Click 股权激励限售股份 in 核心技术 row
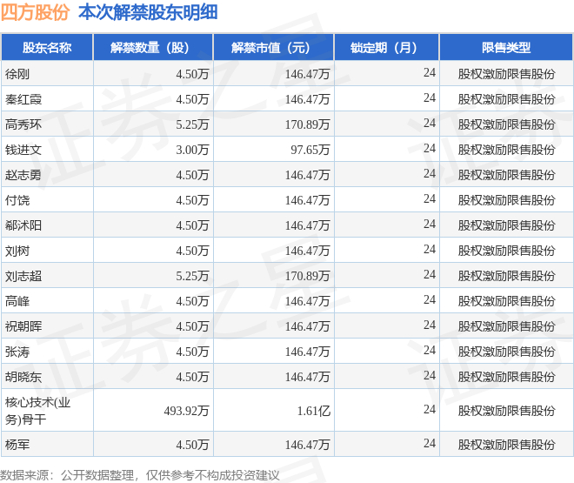Screen dimensions: 574x483 point(507,412)
